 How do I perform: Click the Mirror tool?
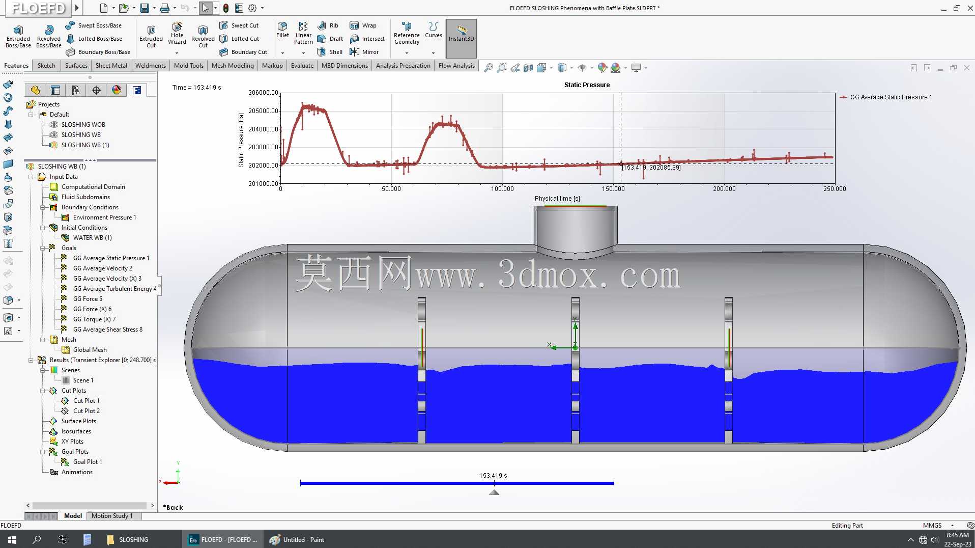[364, 52]
